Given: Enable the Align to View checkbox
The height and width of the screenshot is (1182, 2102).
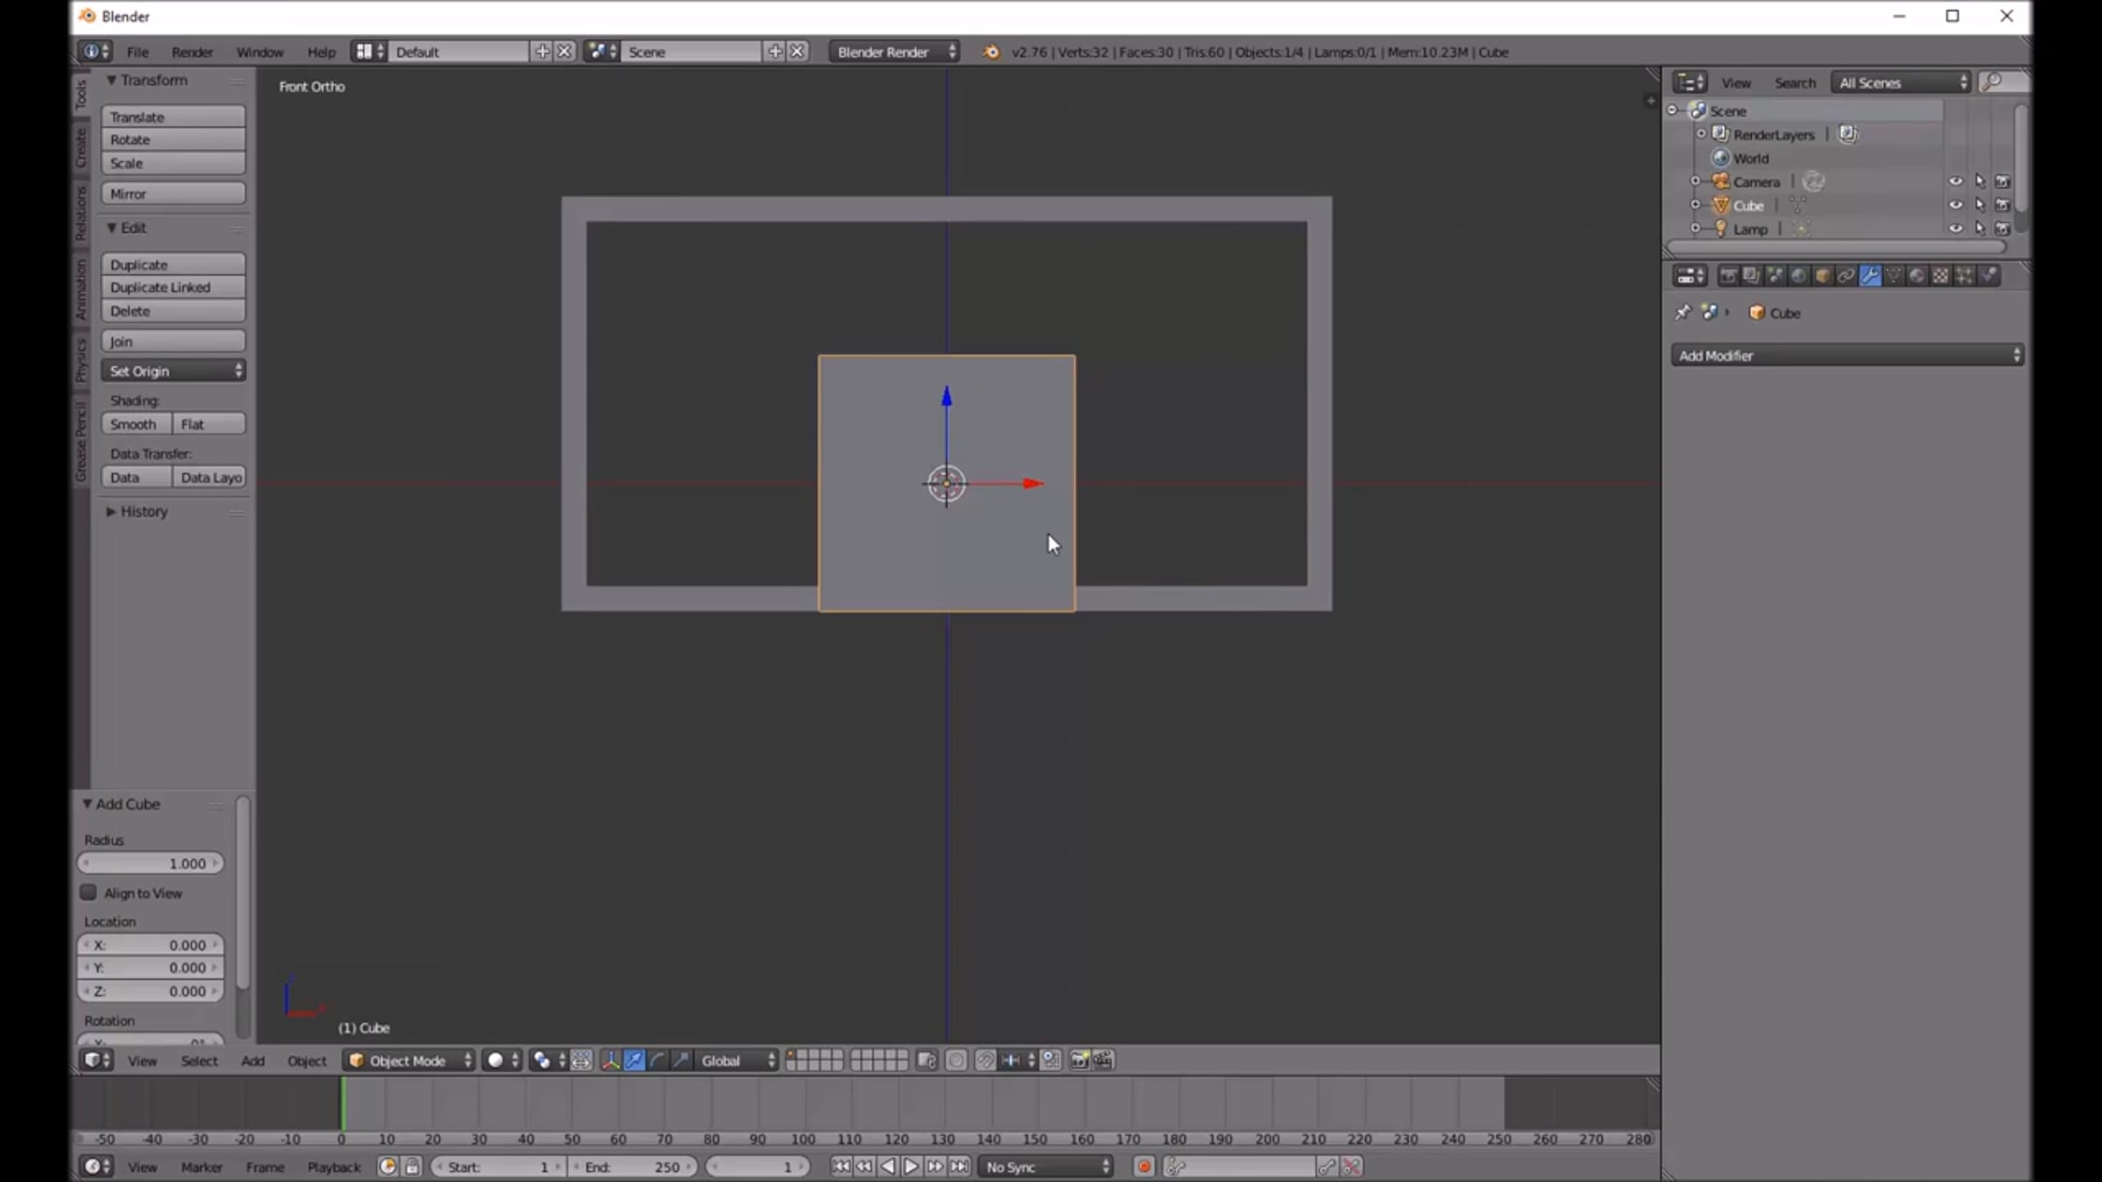Looking at the screenshot, I should click(88, 893).
